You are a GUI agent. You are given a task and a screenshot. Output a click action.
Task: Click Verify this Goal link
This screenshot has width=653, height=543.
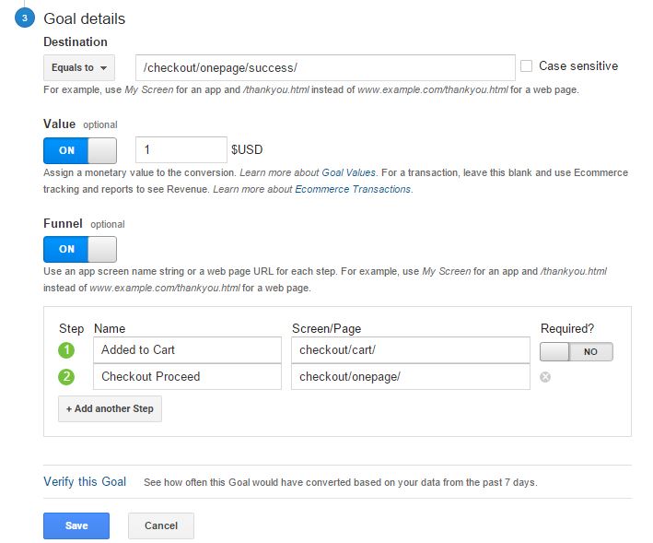[x=85, y=482]
